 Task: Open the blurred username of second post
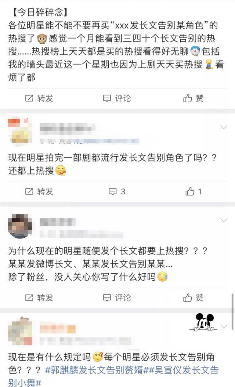coord(67,128)
